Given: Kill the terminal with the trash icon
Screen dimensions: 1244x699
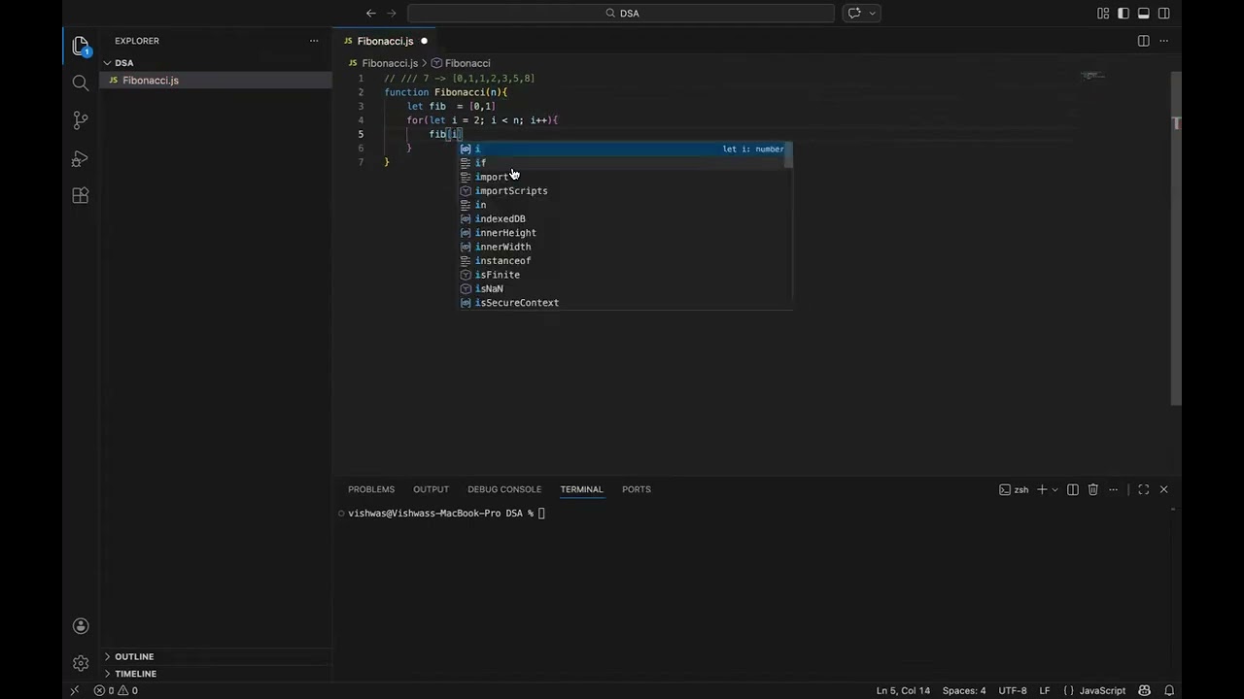Looking at the screenshot, I should pyautogui.click(x=1093, y=489).
